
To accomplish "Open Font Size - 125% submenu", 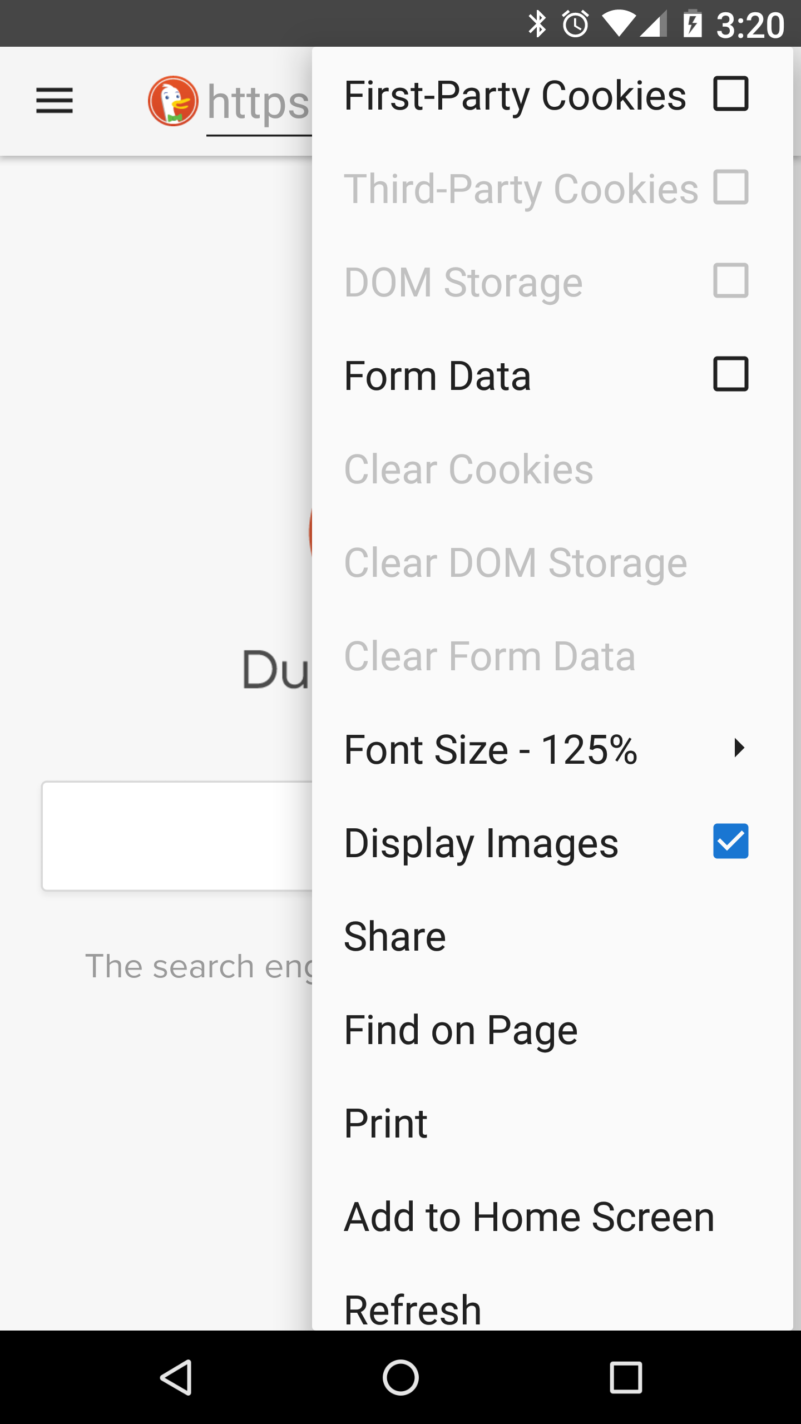I will (552, 748).
